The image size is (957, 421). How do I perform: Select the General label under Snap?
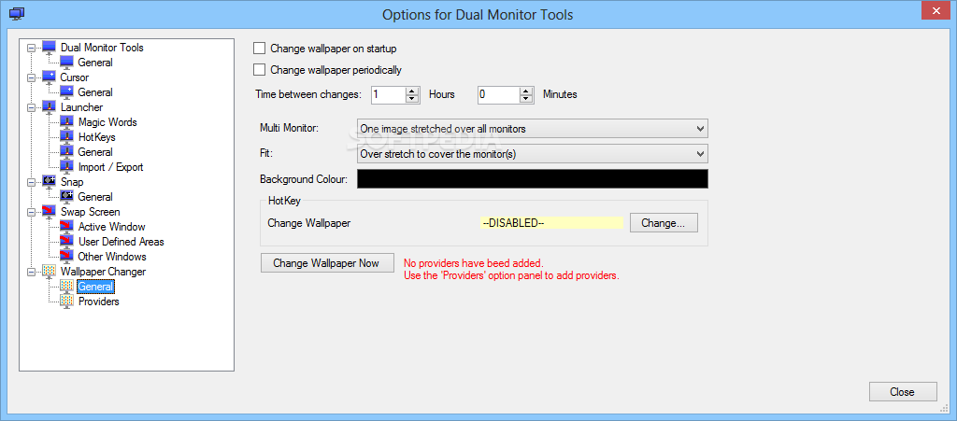pos(95,197)
